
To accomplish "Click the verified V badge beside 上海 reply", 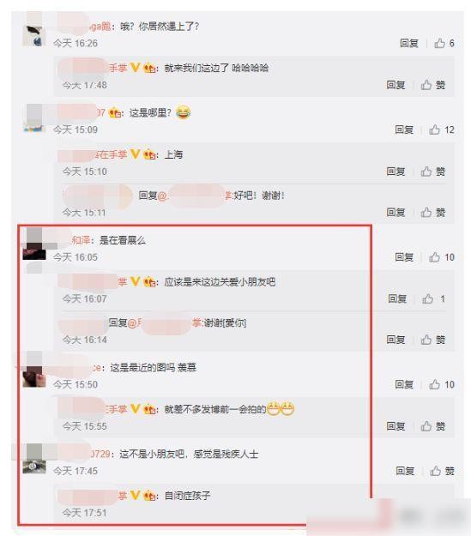I will pos(136,154).
